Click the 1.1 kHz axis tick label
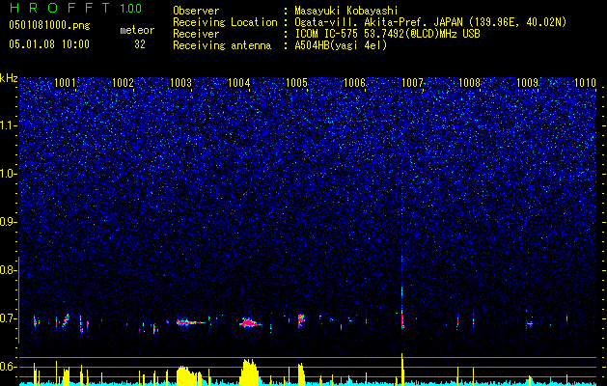Viewport: 607px width, 386px height. pyautogui.click(x=9, y=125)
